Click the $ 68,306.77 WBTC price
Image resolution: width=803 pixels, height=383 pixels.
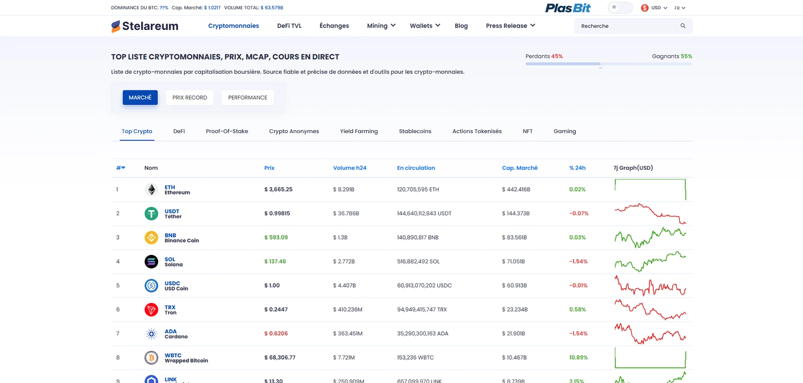[x=280, y=357]
